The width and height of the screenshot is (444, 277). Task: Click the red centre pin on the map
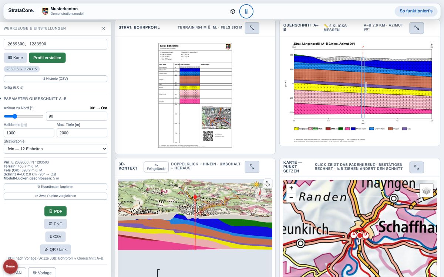coord(360,235)
